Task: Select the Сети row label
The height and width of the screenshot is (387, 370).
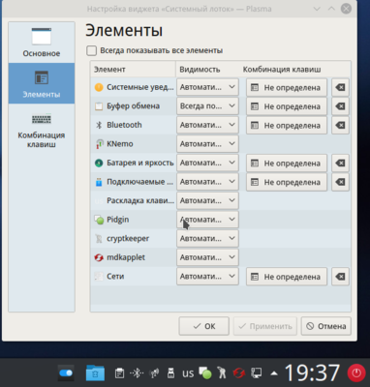Action: tap(115, 277)
